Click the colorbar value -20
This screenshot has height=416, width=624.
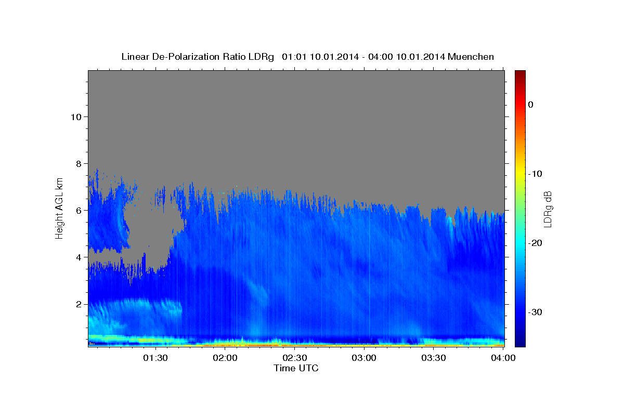click(536, 243)
